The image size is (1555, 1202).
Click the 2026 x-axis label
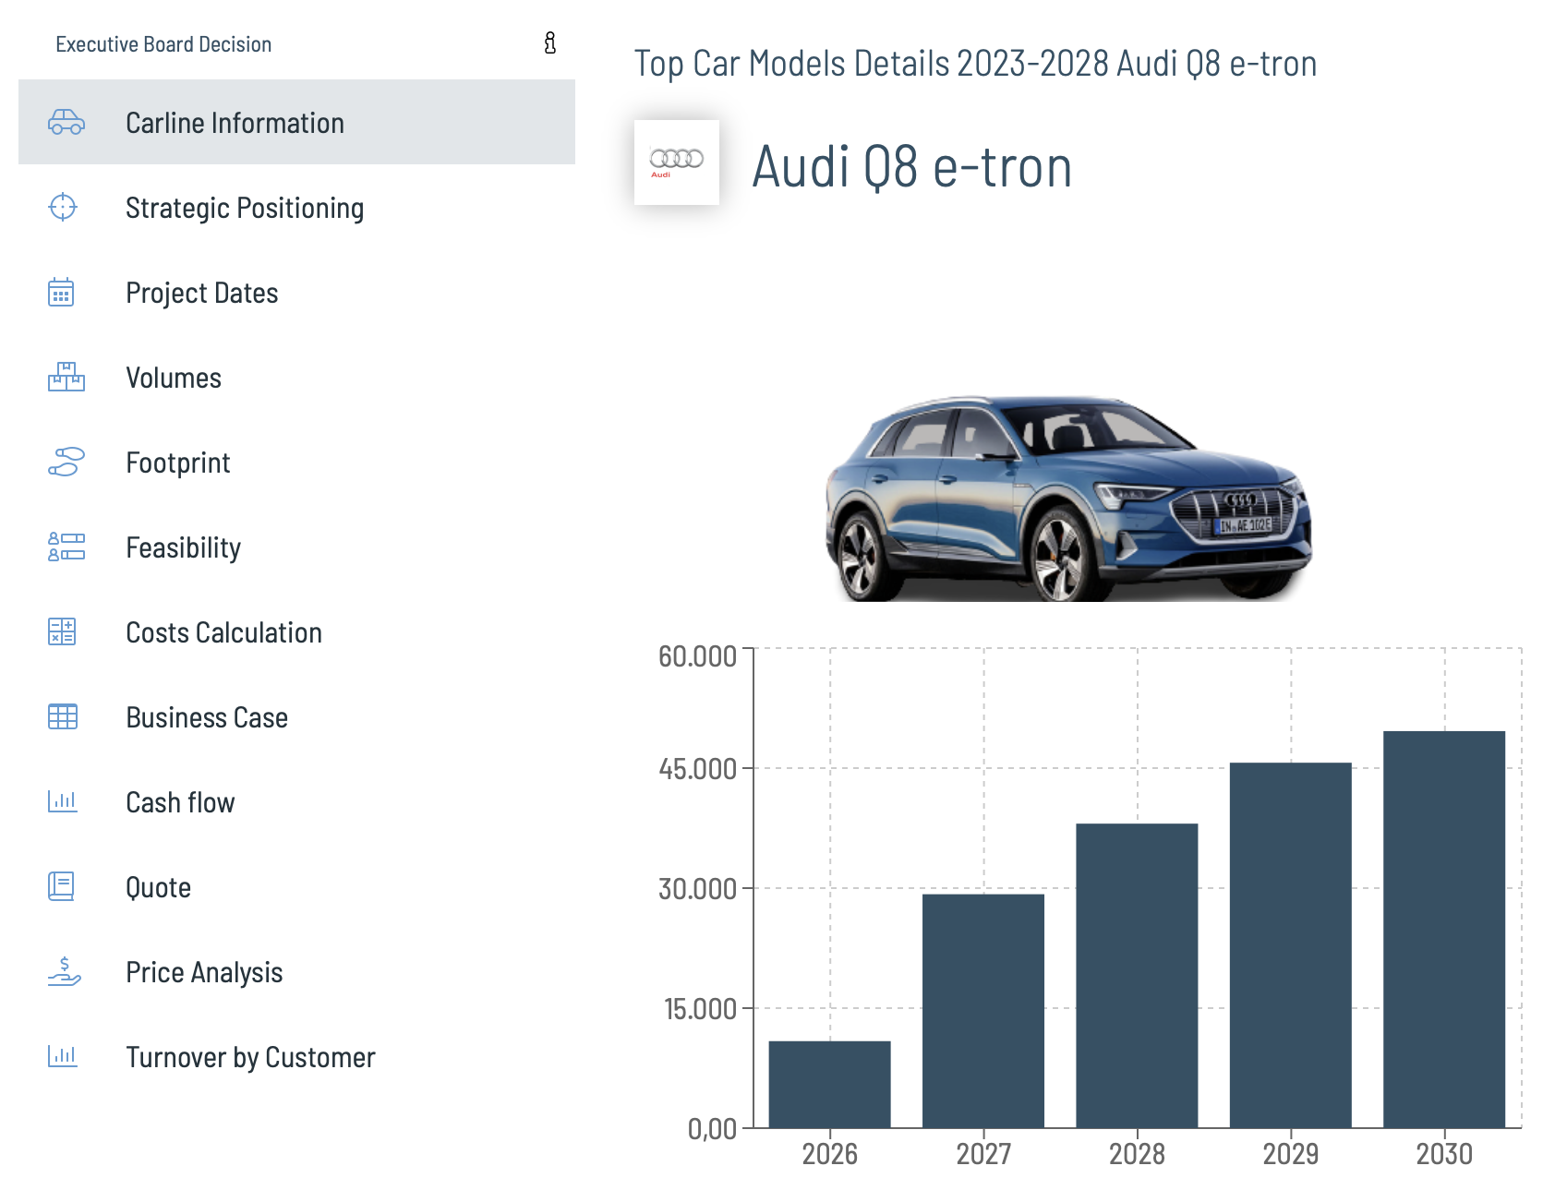829,1154
